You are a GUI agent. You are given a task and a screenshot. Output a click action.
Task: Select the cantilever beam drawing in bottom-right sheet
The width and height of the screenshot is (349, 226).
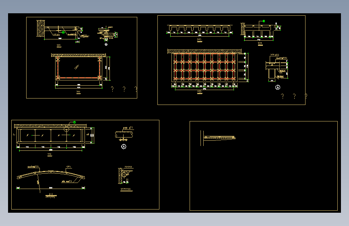coord(218,138)
